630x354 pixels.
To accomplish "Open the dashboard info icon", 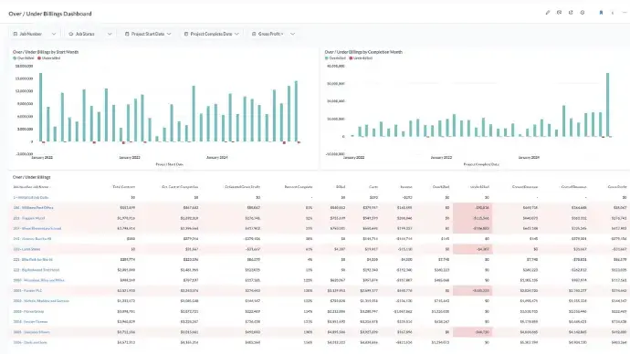I will [613, 13].
